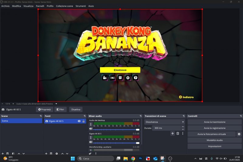Screen dimensions: 243x162
Task: Open Photoshop from the taskbar
Action: 141,159
